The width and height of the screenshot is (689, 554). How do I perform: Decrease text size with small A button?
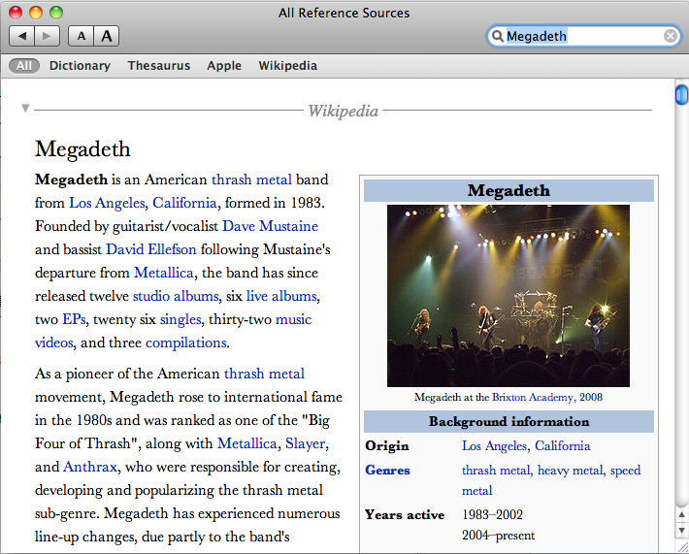[81, 36]
